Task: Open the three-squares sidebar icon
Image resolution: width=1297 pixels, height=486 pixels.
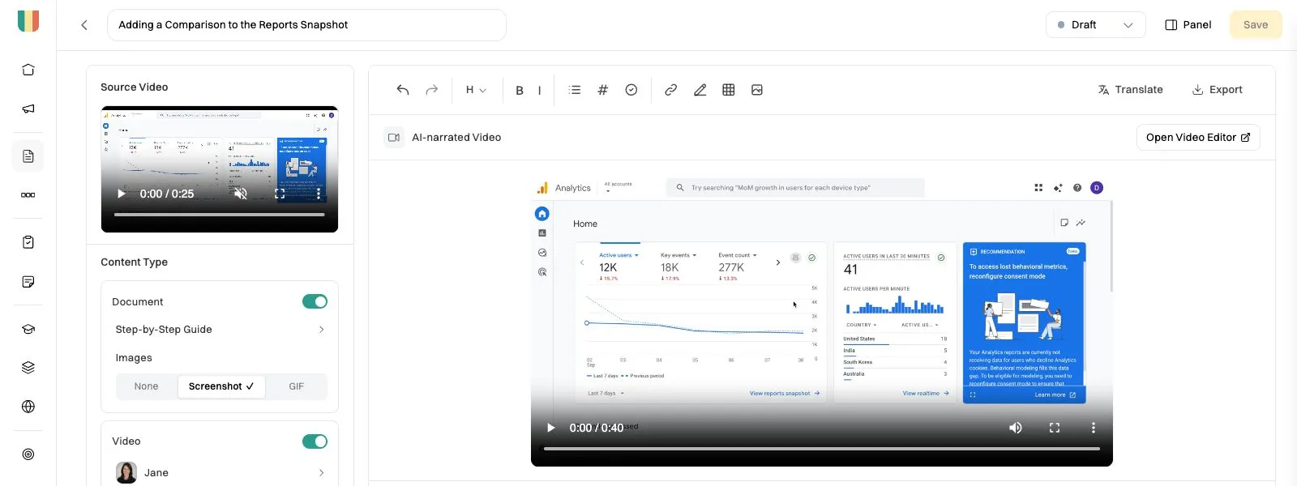Action: 28,195
